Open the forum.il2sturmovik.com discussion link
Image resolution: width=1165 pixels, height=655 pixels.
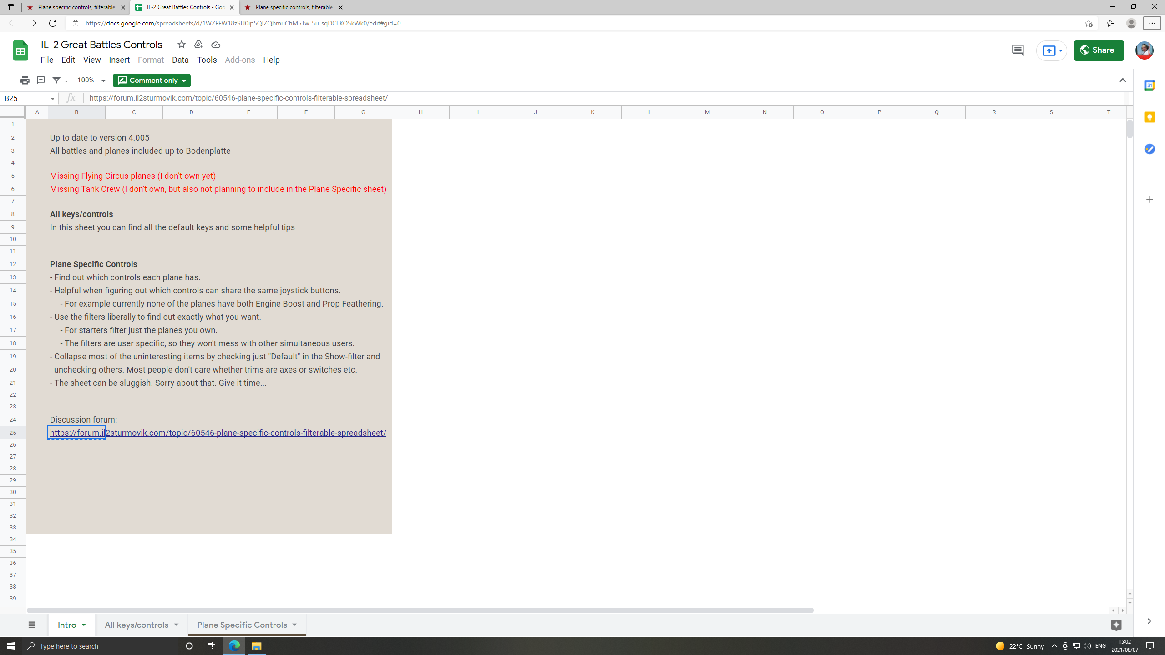218,433
